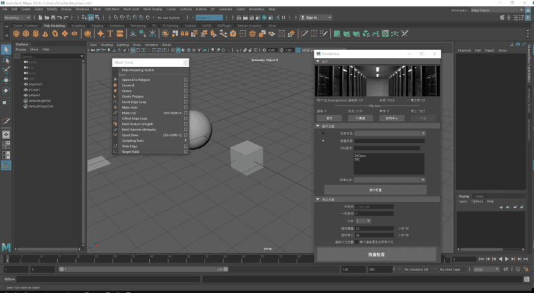
Task: Open the Modeling menu set dropdown
Action: [x=18, y=17]
